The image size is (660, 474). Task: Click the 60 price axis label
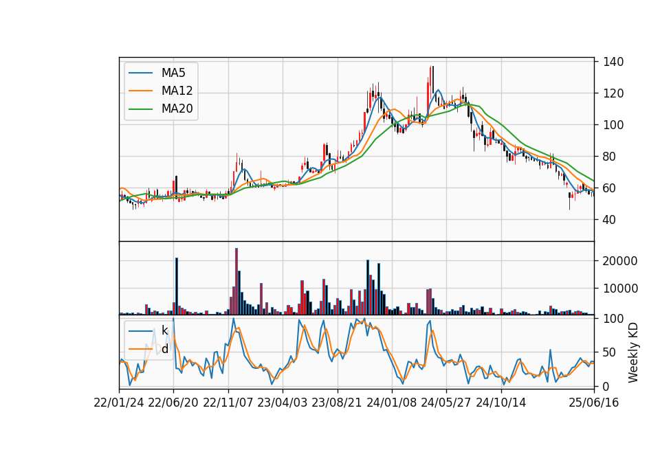pyautogui.click(x=610, y=188)
